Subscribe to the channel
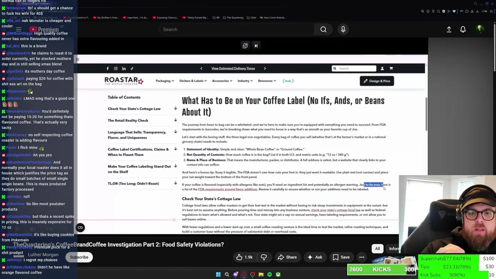 [x=79, y=257]
